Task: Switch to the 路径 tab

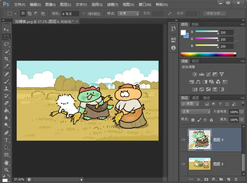Action: [206, 98]
